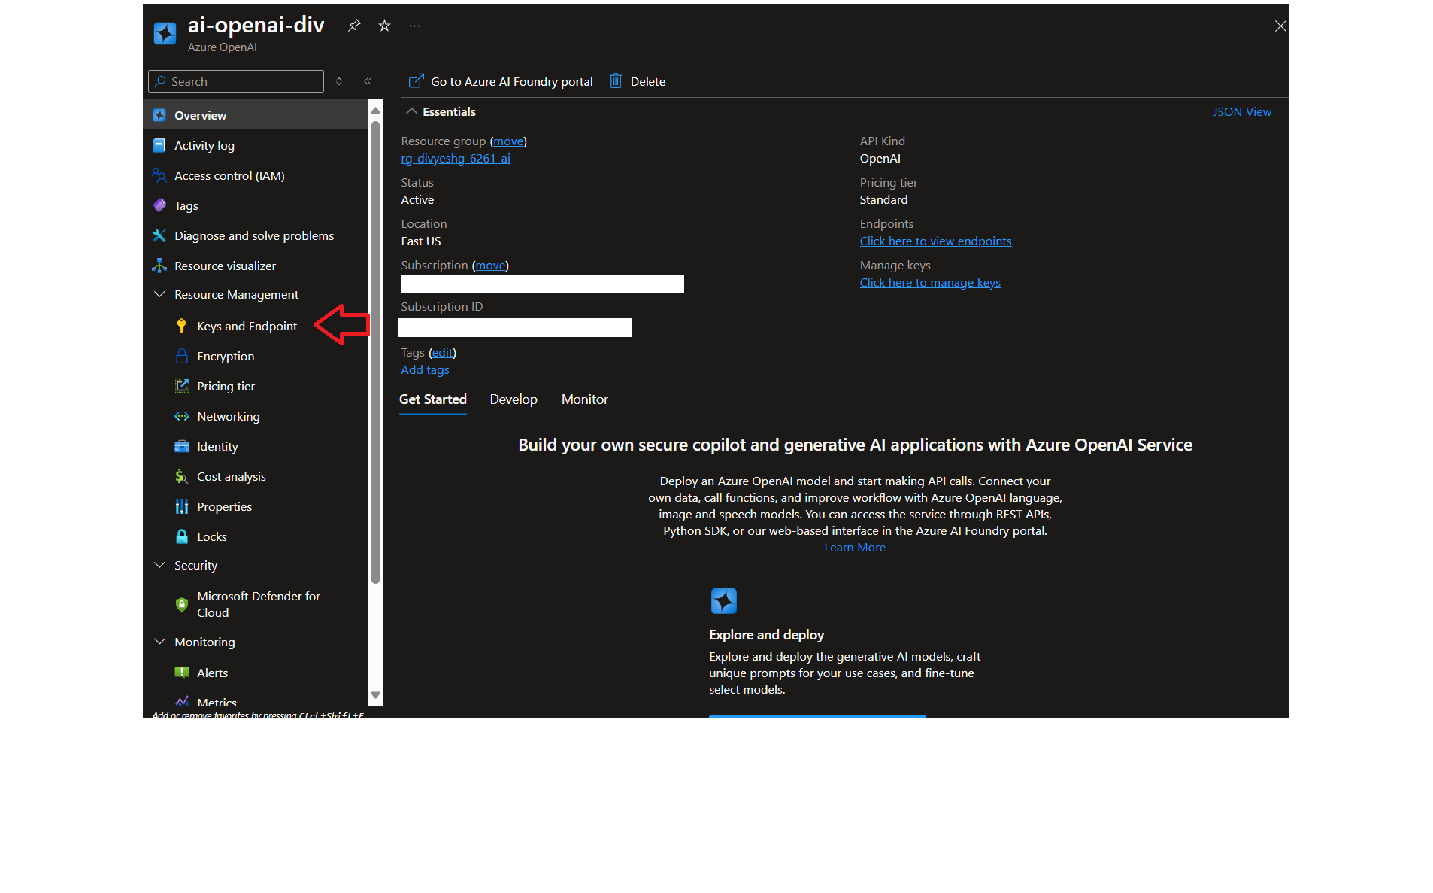Click the Keys and Endpoint key icon
The image size is (1433, 893).
point(181,326)
